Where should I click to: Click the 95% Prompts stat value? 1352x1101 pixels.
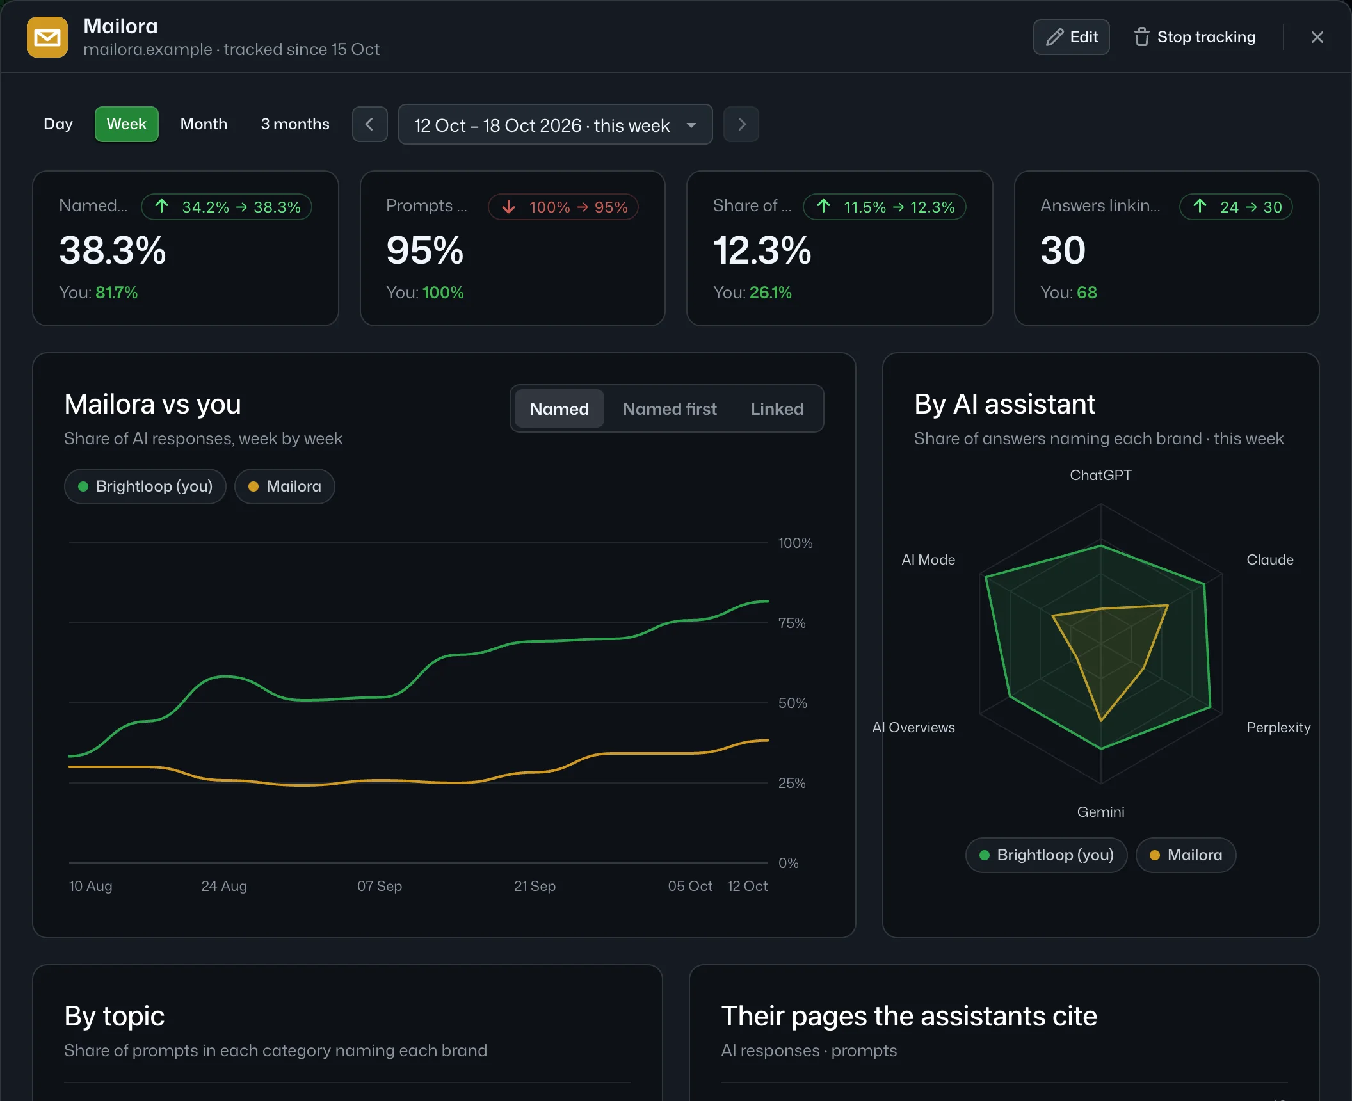[x=425, y=250]
